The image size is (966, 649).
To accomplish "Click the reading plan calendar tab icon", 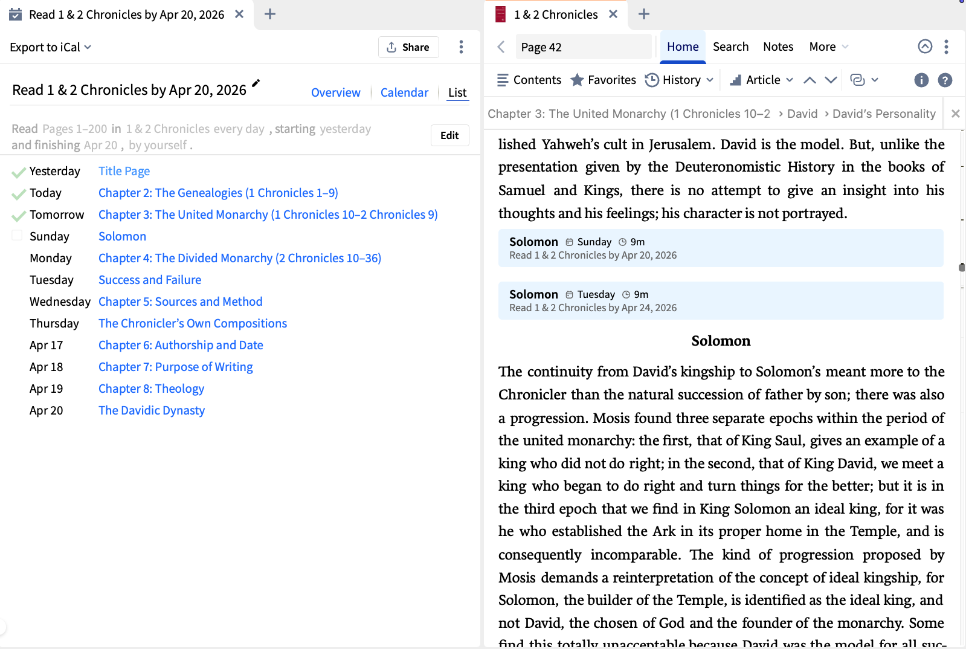I will pos(16,14).
